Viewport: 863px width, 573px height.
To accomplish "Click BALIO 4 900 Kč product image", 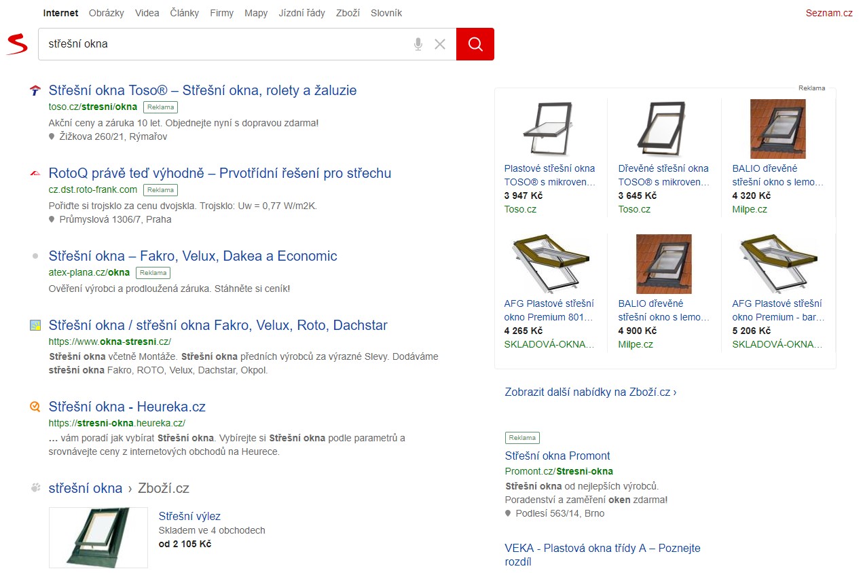I will point(664,264).
